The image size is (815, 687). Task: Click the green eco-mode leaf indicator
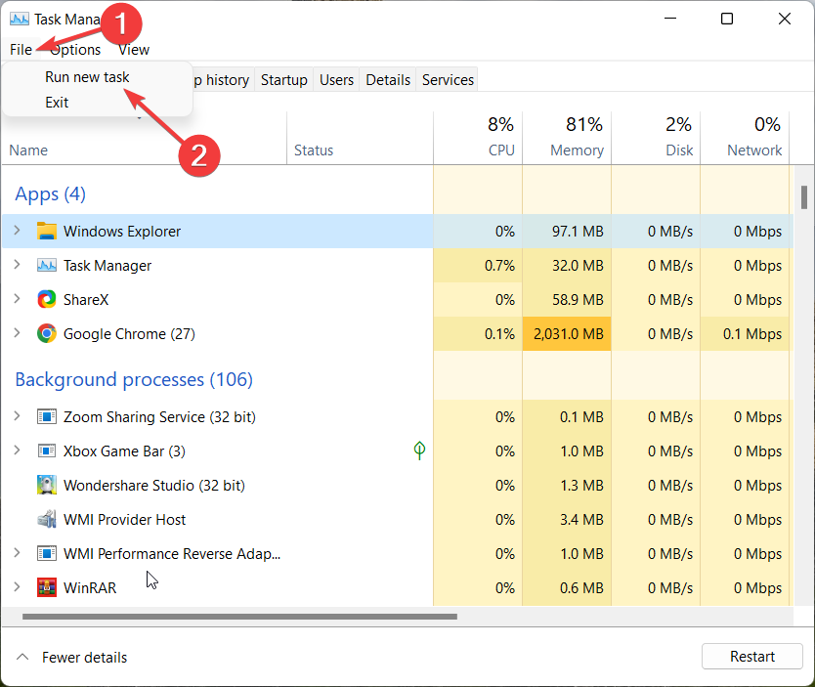point(419,451)
